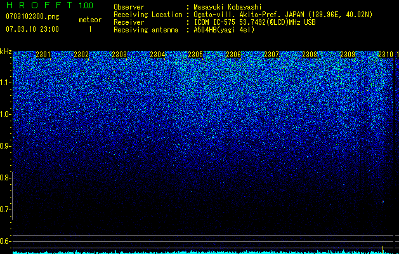Image resolution: width=399 pixels, height=254 pixels.
Task: Click the 0.9 frequency axis label
Action: click(x=5, y=146)
